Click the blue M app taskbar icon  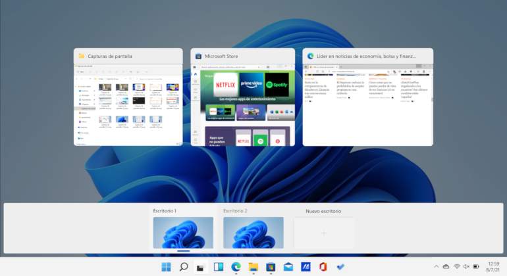[306, 267]
